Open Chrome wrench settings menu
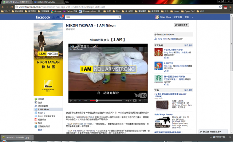The width and height of the screenshot is (233, 142). click(230, 7)
